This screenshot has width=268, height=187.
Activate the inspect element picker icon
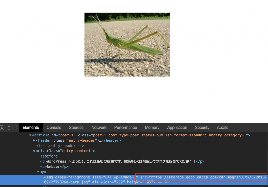[2, 128]
